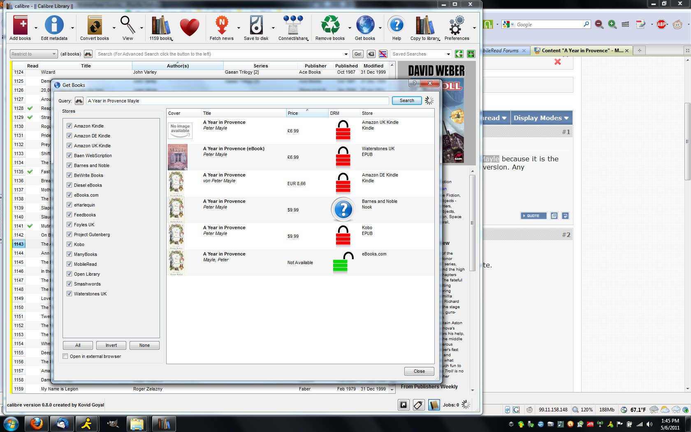The height and width of the screenshot is (432, 691).
Task: Click the advanced search binoculars next to Query
Action: (x=79, y=101)
